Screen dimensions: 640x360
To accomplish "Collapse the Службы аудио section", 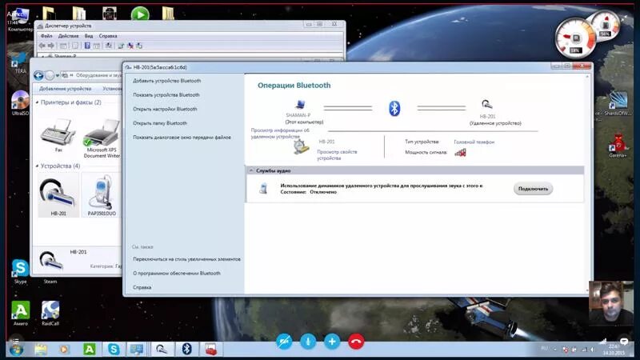I will coord(251,170).
